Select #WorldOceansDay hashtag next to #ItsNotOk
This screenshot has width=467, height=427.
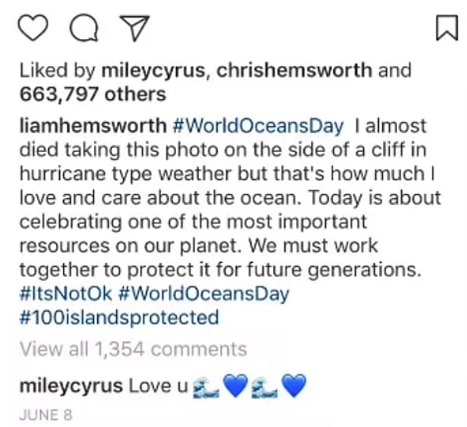(x=202, y=295)
